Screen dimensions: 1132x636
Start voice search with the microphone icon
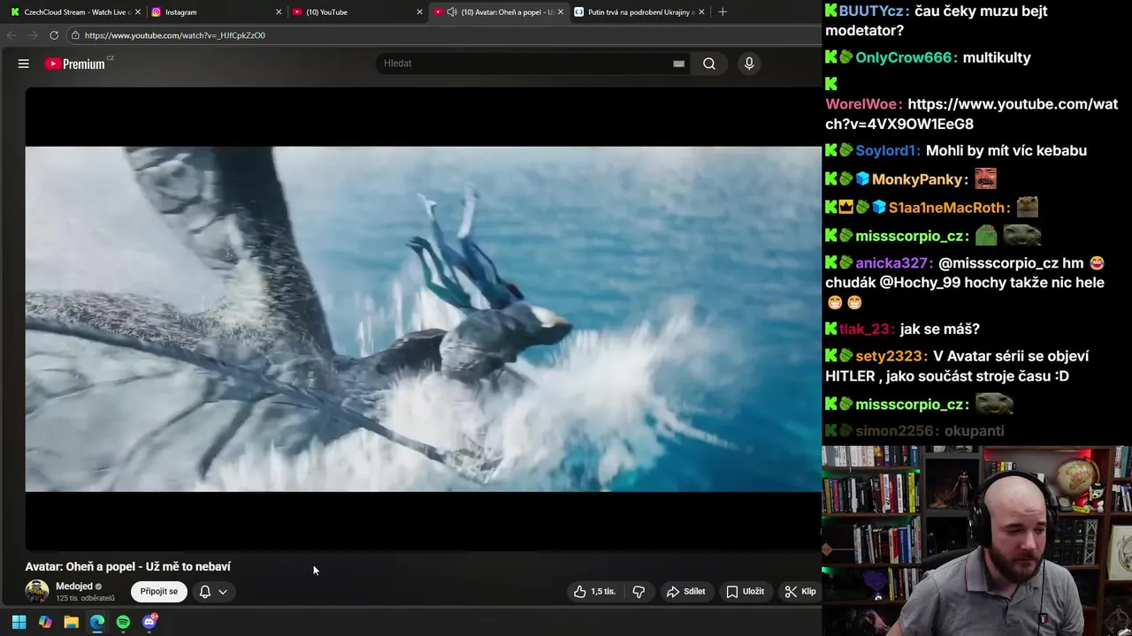(x=749, y=64)
